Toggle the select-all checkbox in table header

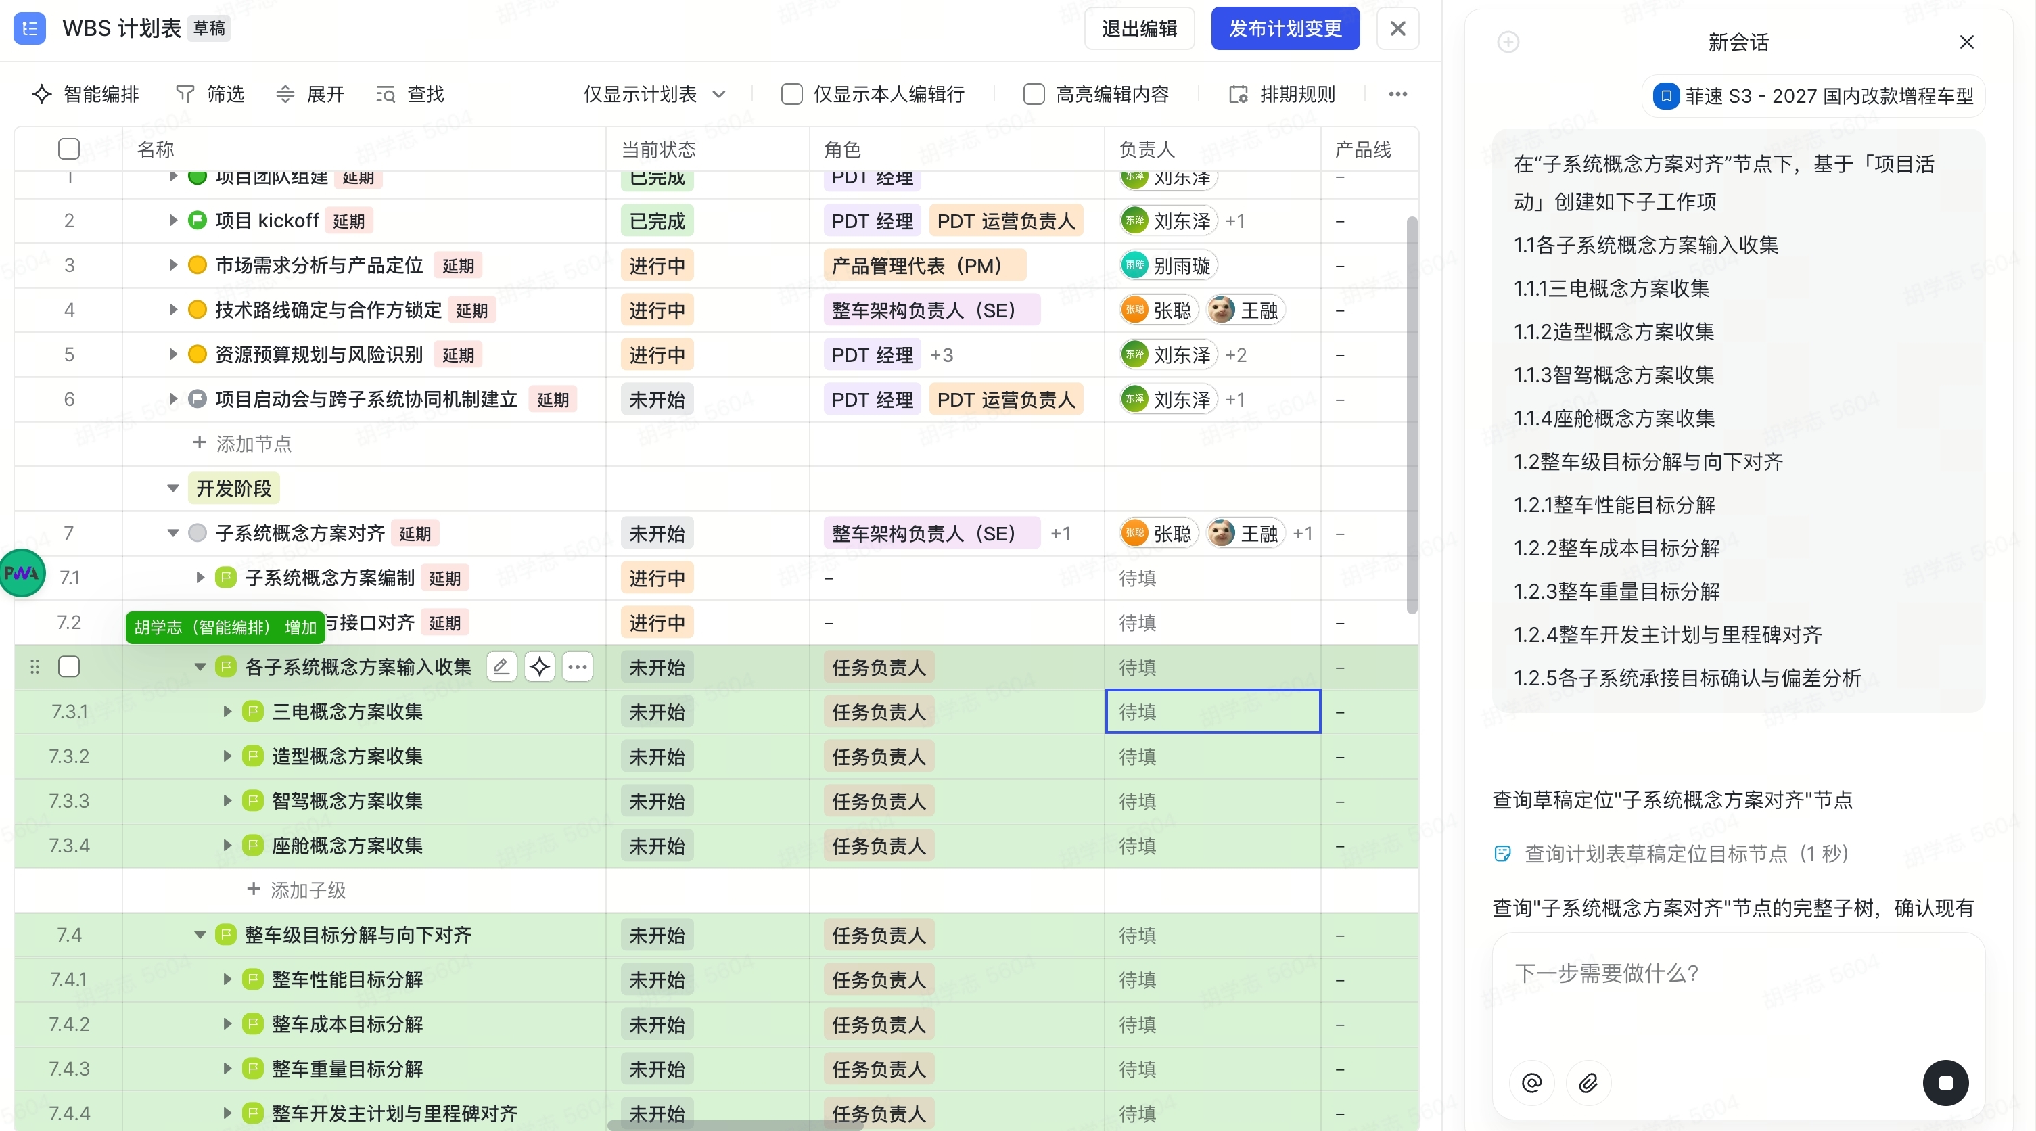(69, 149)
